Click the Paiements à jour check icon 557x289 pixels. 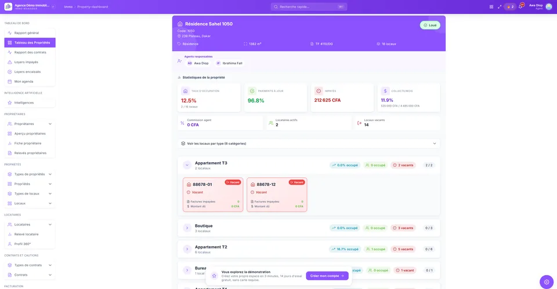pyautogui.click(x=252, y=91)
